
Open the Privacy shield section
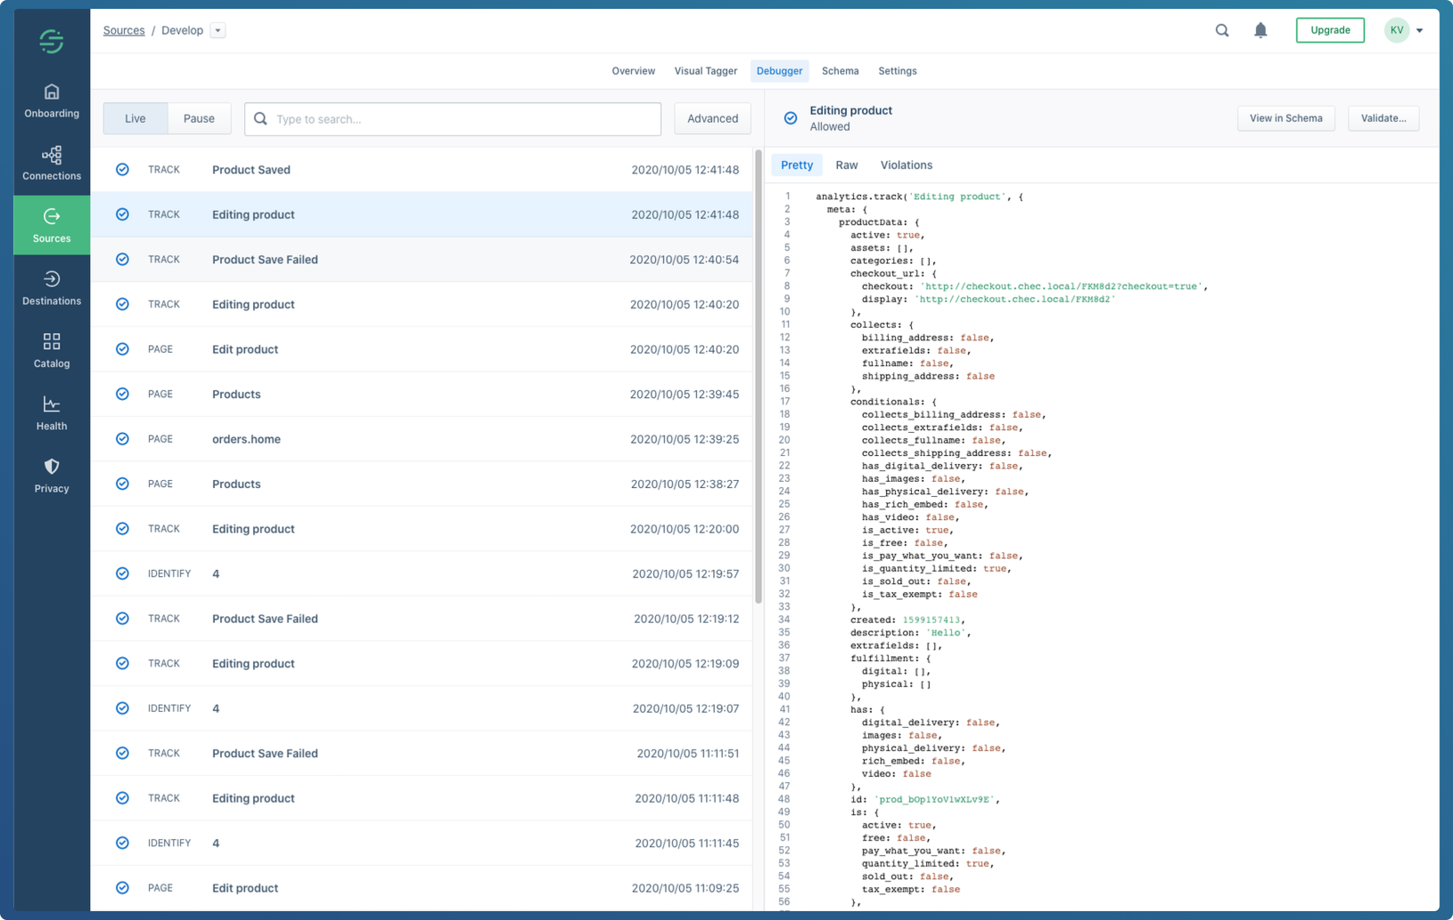[x=51, y=476]
